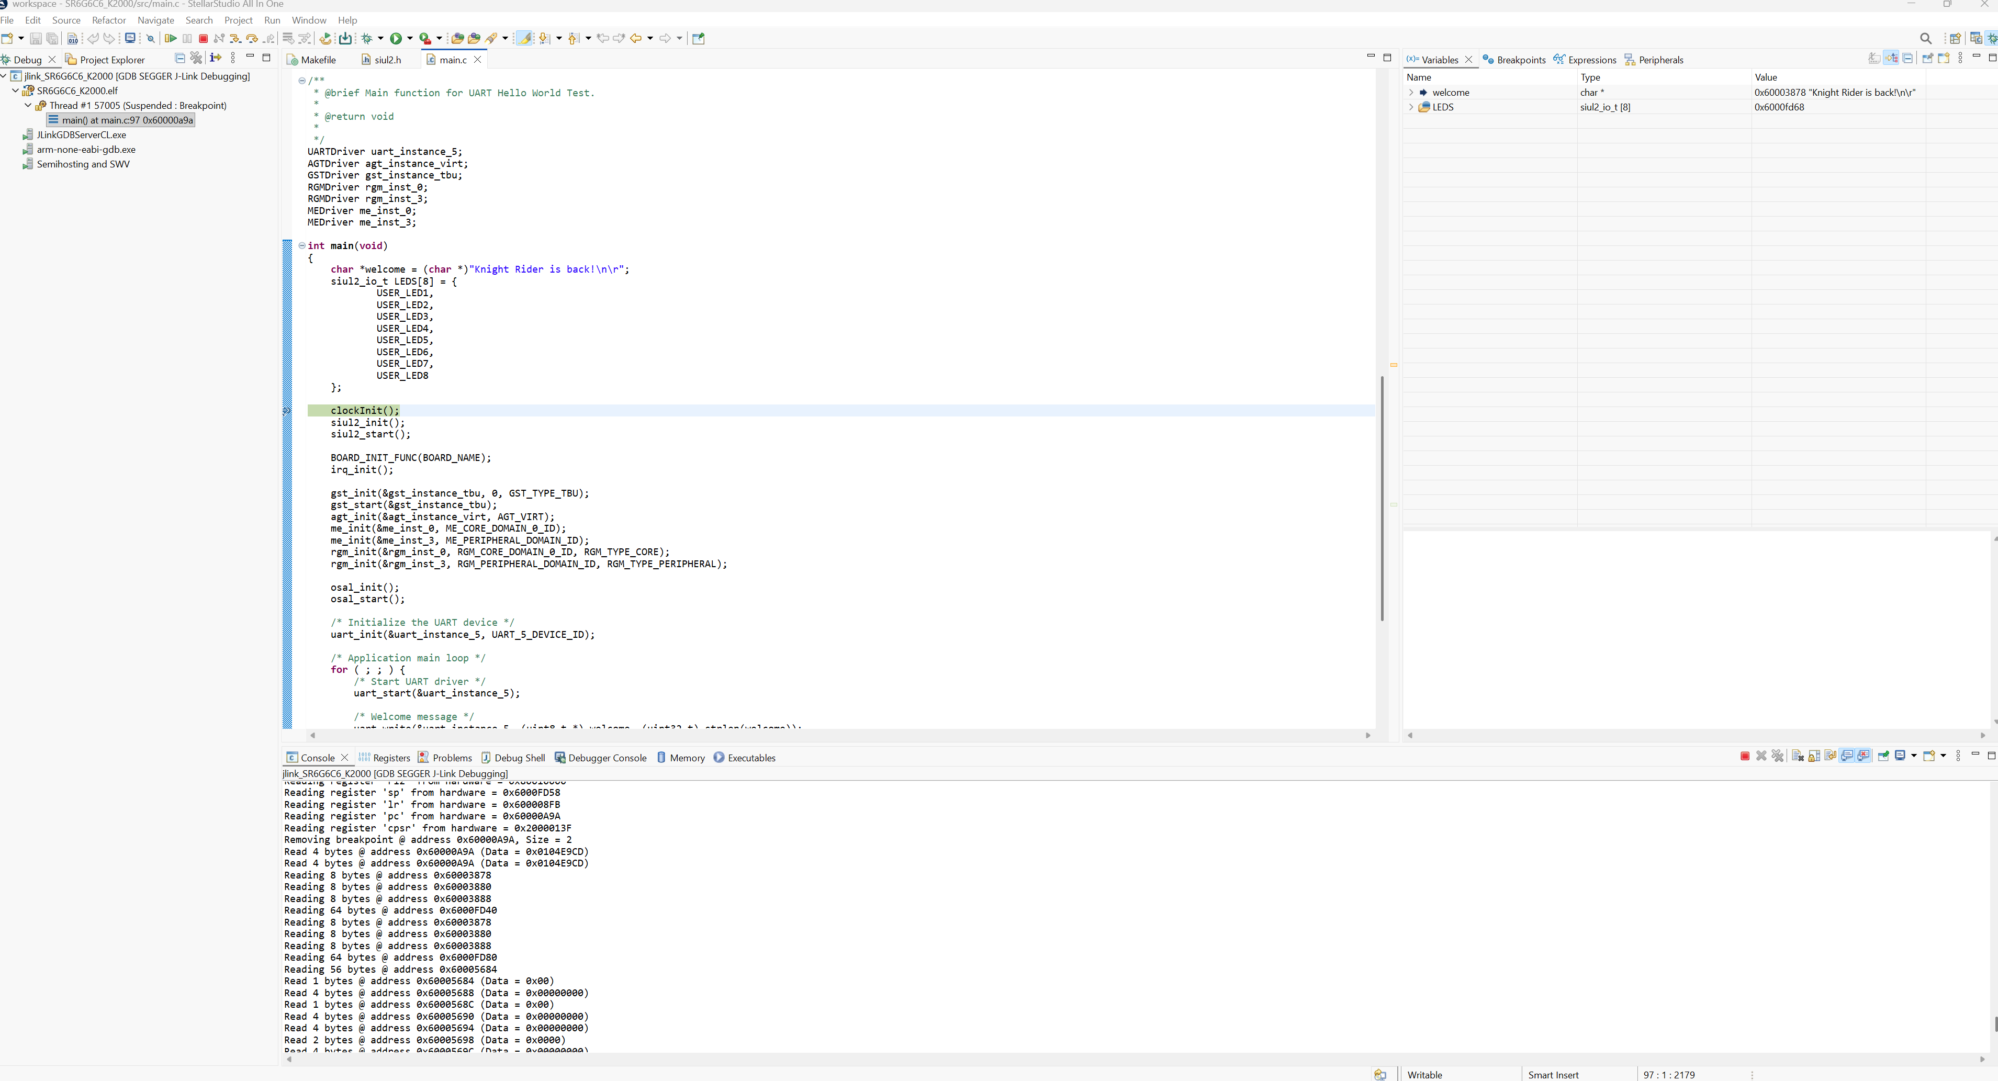Fold the main function in editor gutter

[302, 246]
